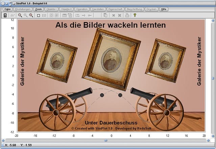Click the window title 'SimPlot 1.0 - Beispiel 64'

click(x=31, y=3)
